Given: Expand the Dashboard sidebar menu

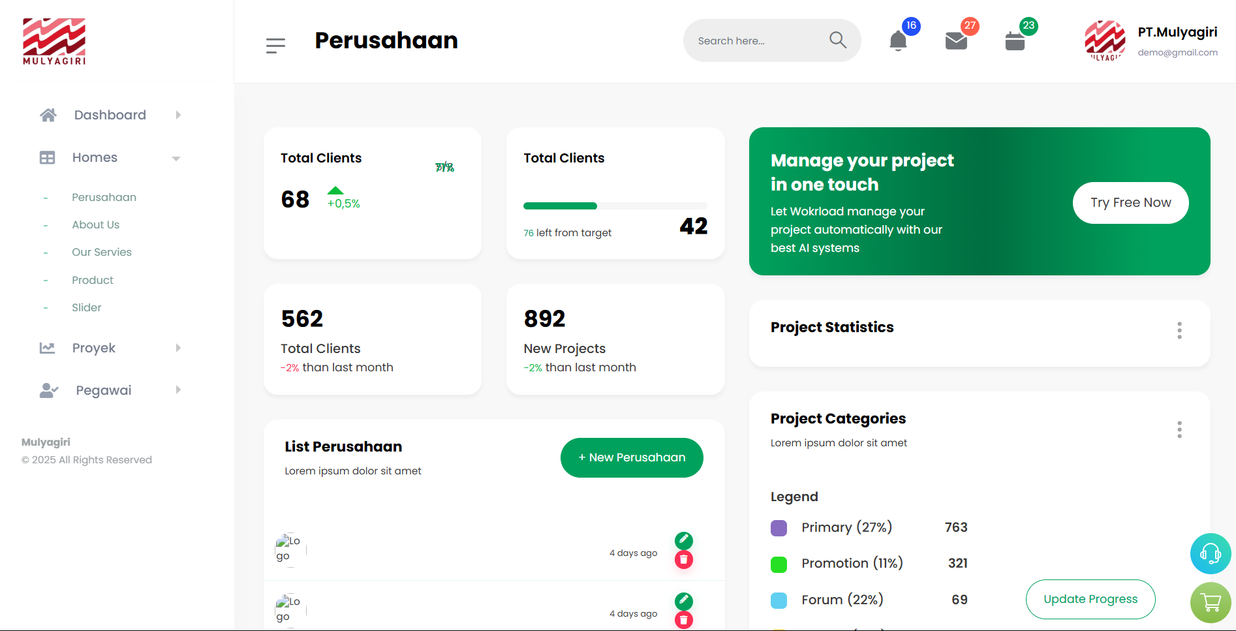Looking at the screenshot, I should click(110, 115).
